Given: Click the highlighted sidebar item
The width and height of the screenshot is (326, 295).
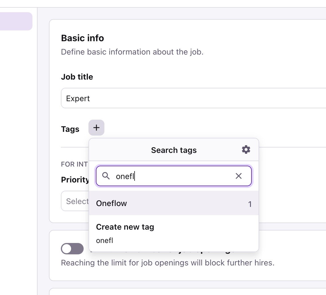Looking at the screenshot, I should click(16, 21).
